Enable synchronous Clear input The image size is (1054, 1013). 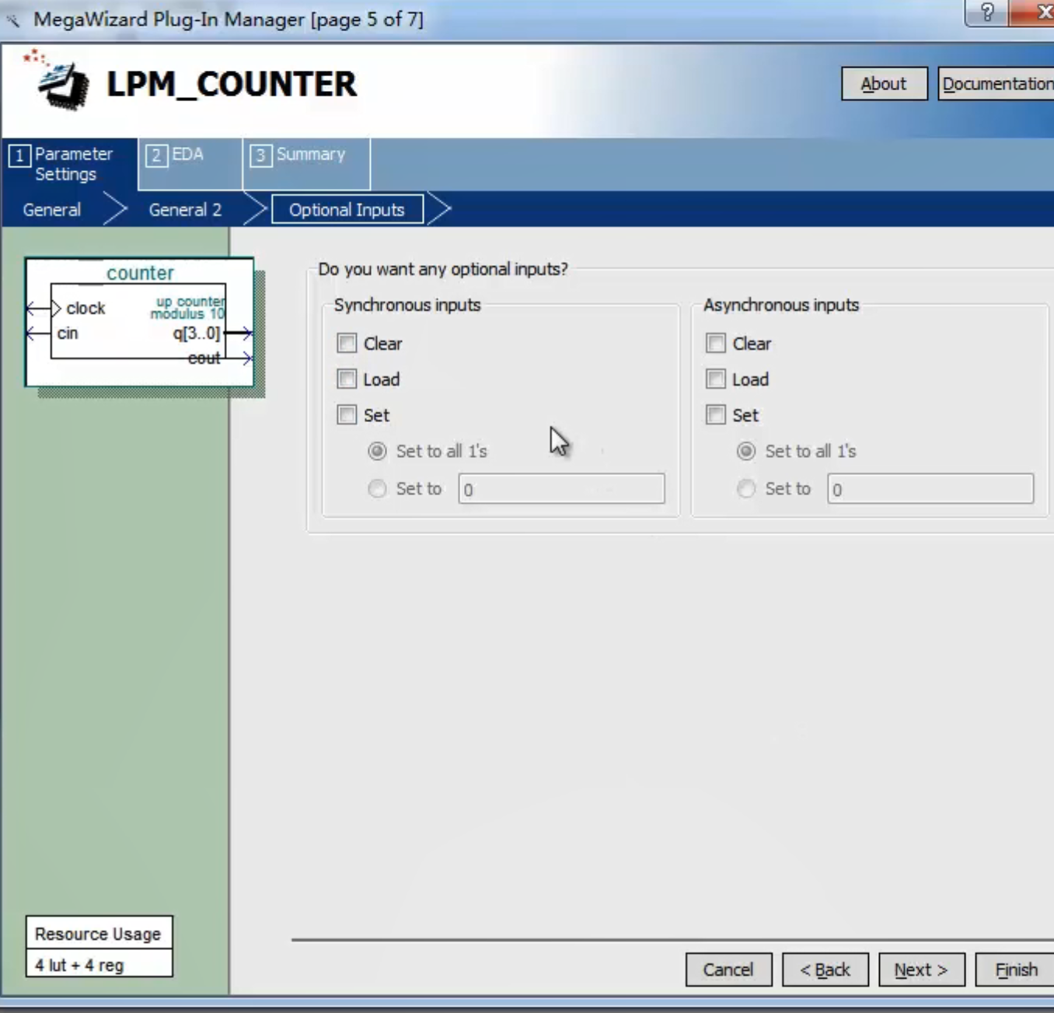point(347,343)
